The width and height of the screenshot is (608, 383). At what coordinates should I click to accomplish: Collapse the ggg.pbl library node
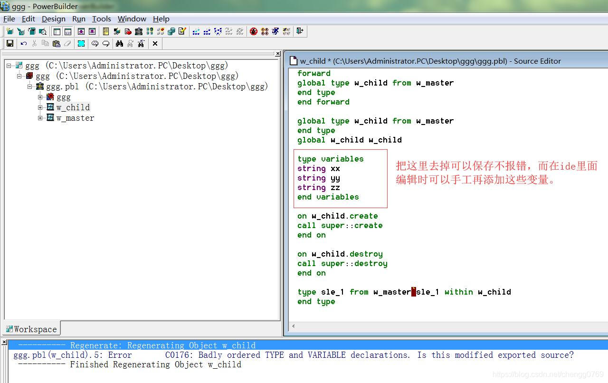pyautogui.click(x=30, y=86)
